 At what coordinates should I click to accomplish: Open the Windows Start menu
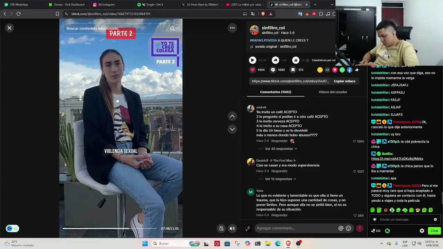[x=145, y=243]
